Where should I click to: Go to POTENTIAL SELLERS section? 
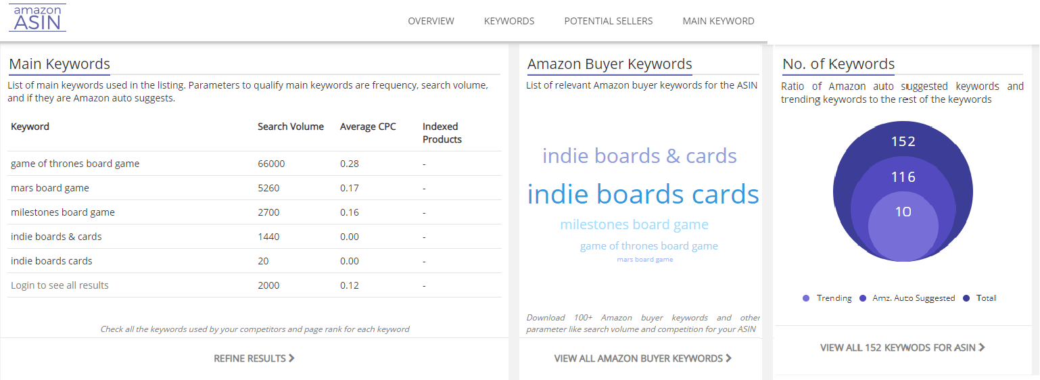click(609, 21)
